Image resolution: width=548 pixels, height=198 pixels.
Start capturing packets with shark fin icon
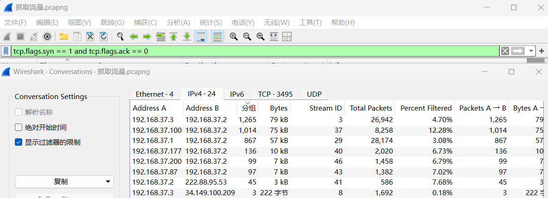click(8, 37)
